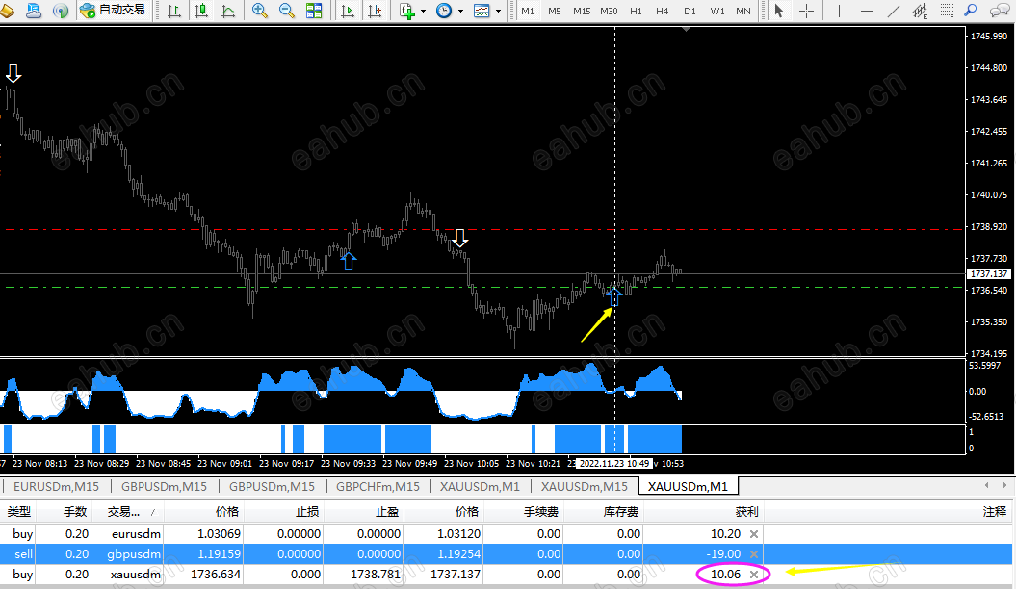Sort orders by 类型 column
The image size is (1016, 589).
(x=19, y=512)
